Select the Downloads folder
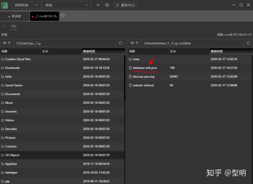Viewport: 253px width, 184px height. [x=62, y=68]
